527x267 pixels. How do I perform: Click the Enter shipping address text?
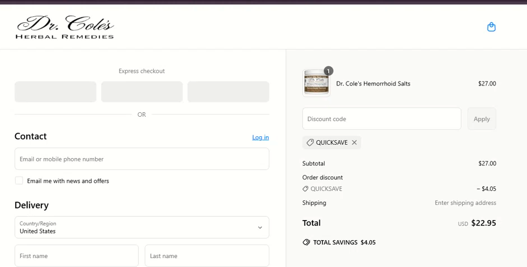465,203
